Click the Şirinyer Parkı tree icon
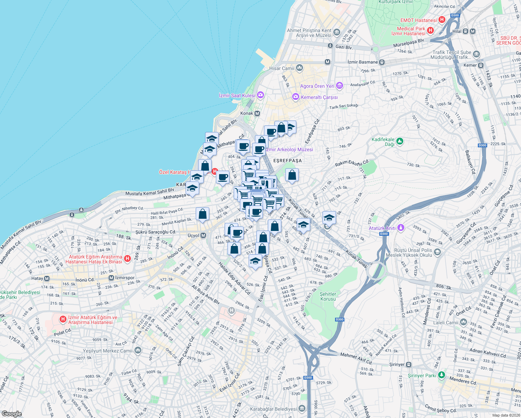Viewport: 521px width, 418px height. tap(442, 375)
